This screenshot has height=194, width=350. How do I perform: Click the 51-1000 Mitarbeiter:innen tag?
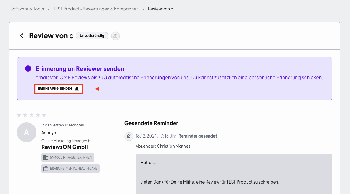pos(68,157)
